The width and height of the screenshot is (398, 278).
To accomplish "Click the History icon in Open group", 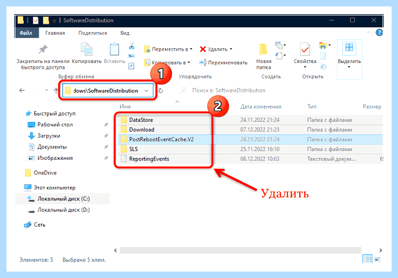I will tap(324, 67).
